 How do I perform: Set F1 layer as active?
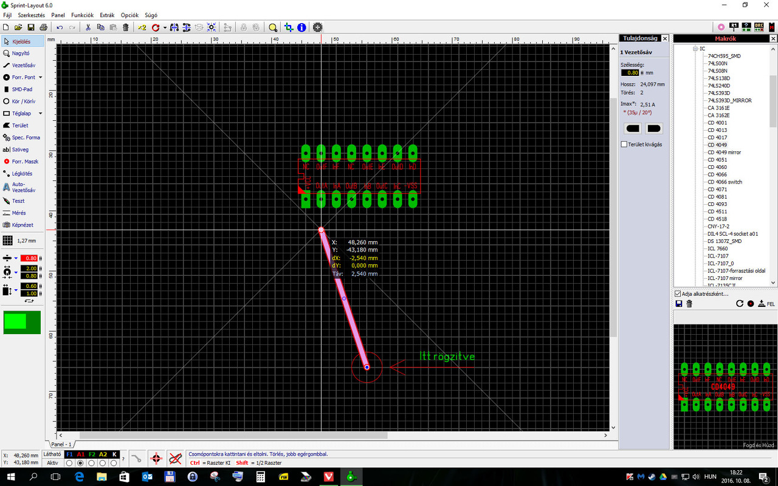(69, 463)
